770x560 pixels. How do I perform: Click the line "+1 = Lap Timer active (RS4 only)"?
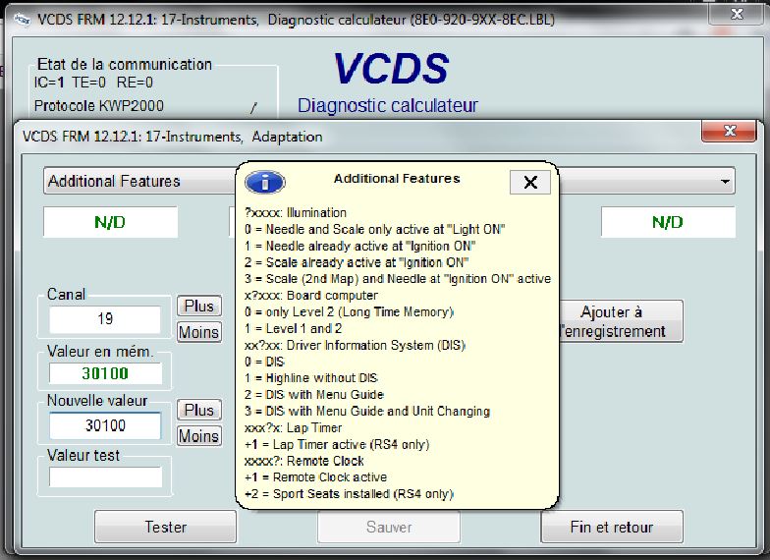(x=337, y=444)
